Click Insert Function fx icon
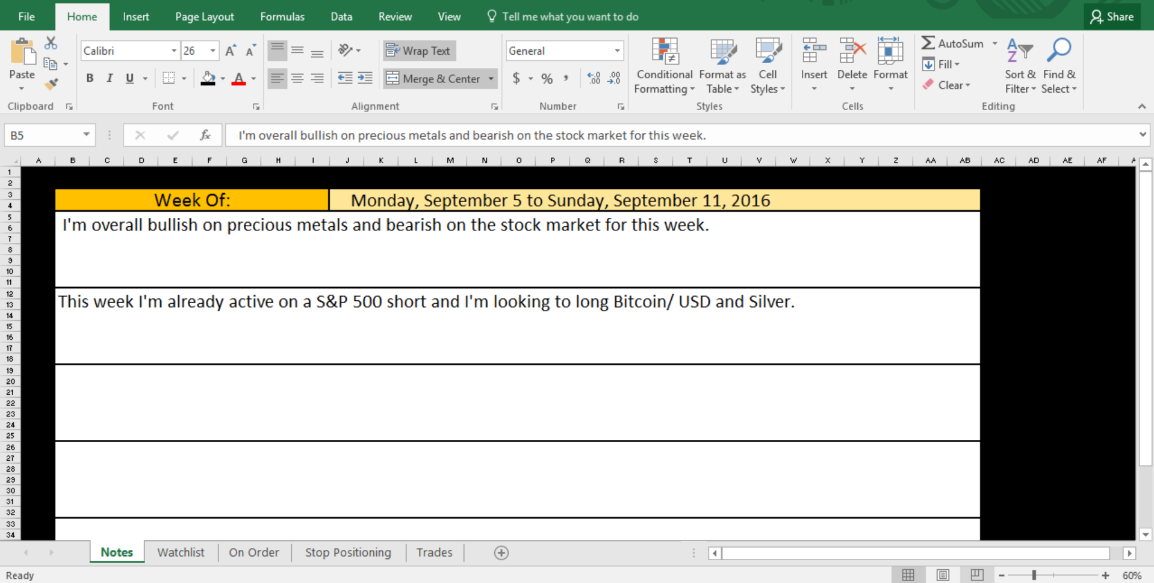 tap(205, 135)
